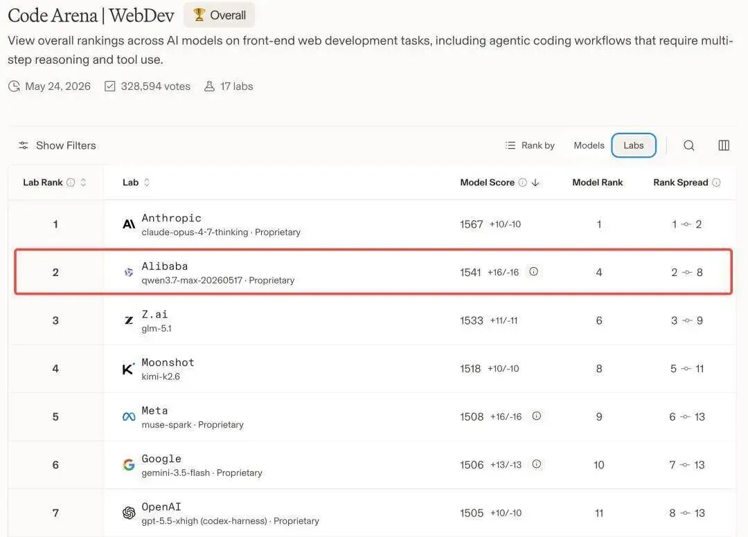
Task: Open the Meta lab entry
Action: click(x=154, y=410)
